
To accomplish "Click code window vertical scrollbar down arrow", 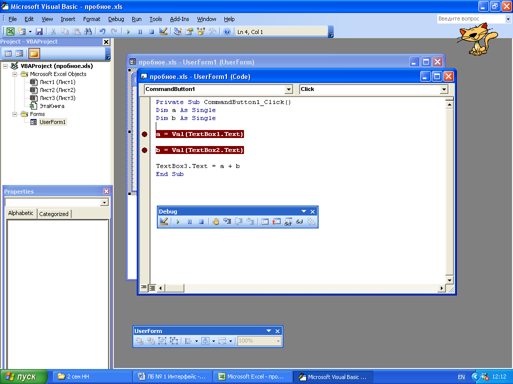I will [449, 280].
